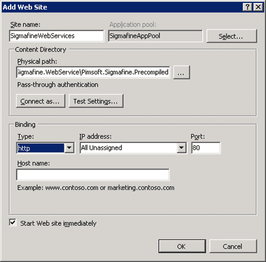Click the help question mark title button

248,7
